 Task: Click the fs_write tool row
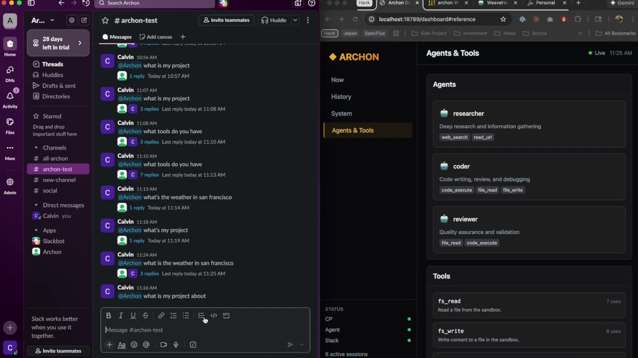pos(529,335)
